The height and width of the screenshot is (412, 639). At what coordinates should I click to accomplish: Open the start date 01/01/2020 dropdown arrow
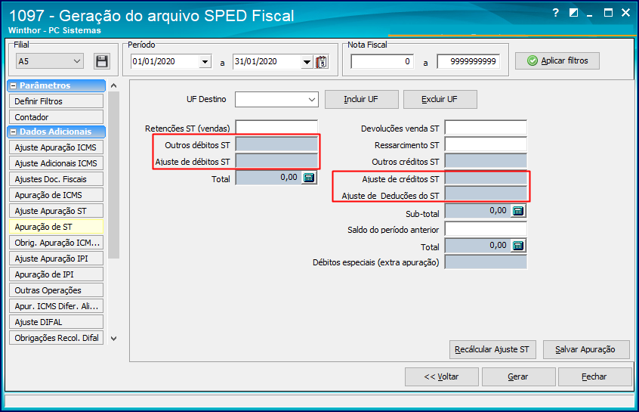pyautogui.click(x=205, y=61)
